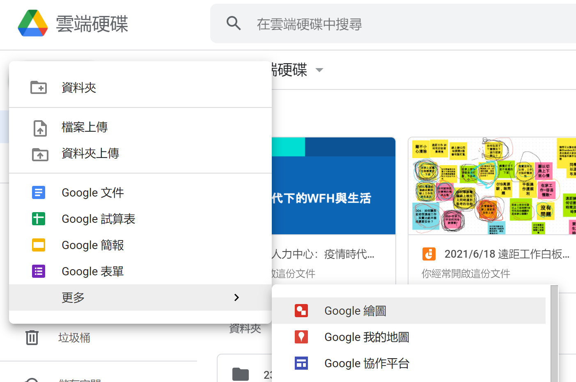The width and height of the screenshot is (576, 382).
Task: Click the folder upload icon
Action: click(x=40, y=154)
